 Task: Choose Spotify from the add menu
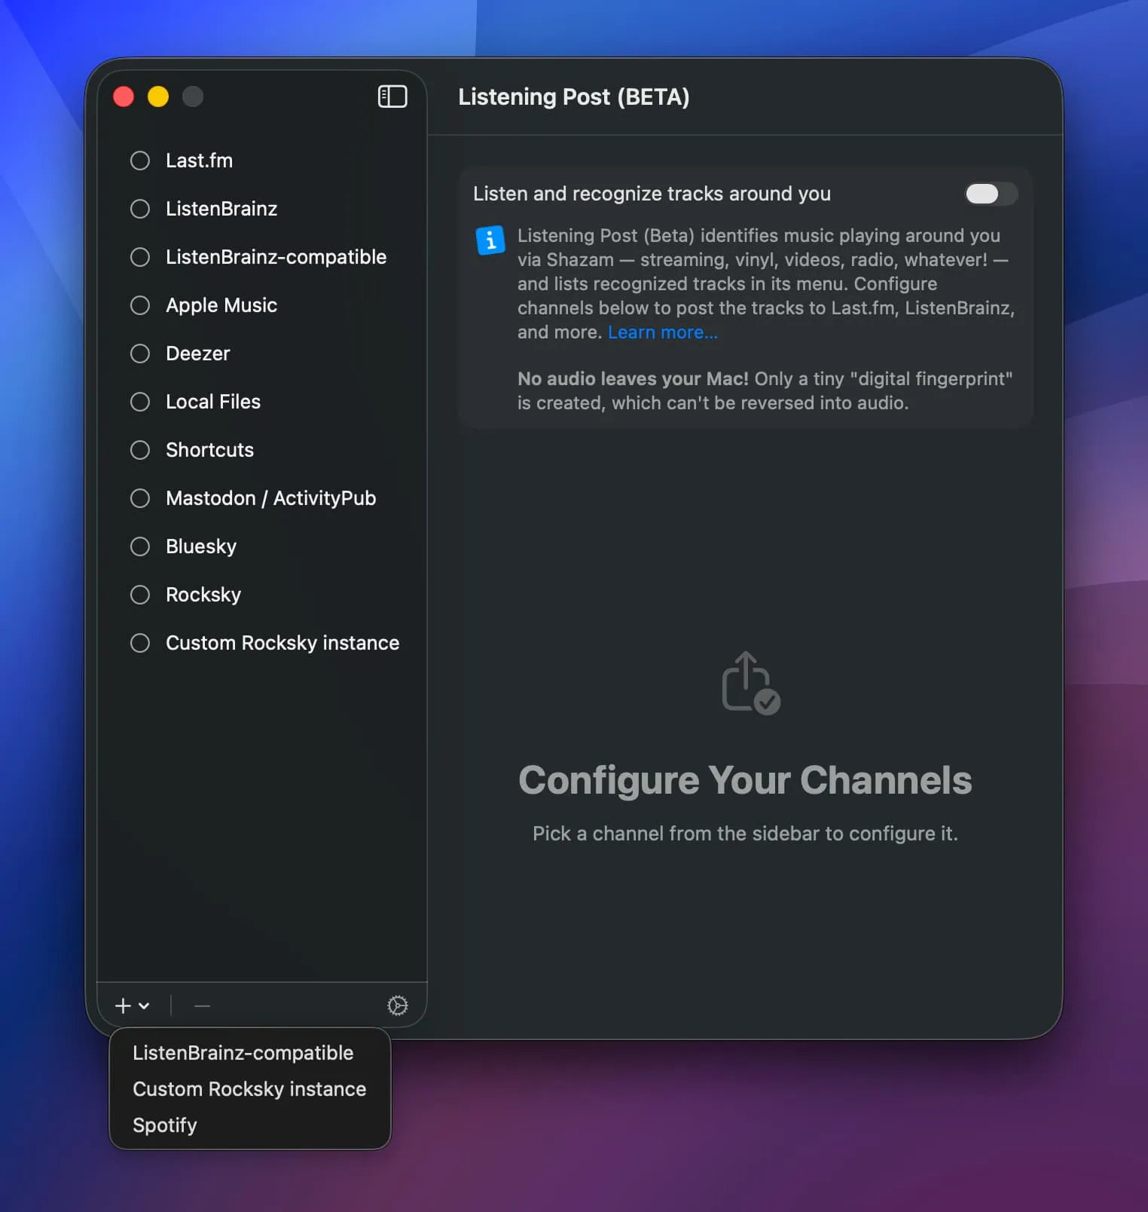pyautogui.click(x=165, y=1125)
